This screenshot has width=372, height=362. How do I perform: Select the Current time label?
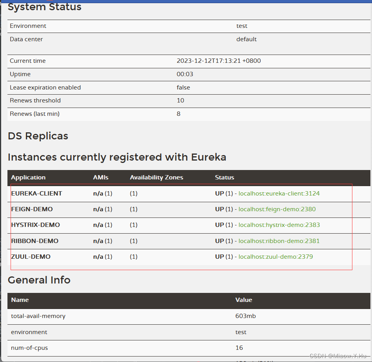28,61
